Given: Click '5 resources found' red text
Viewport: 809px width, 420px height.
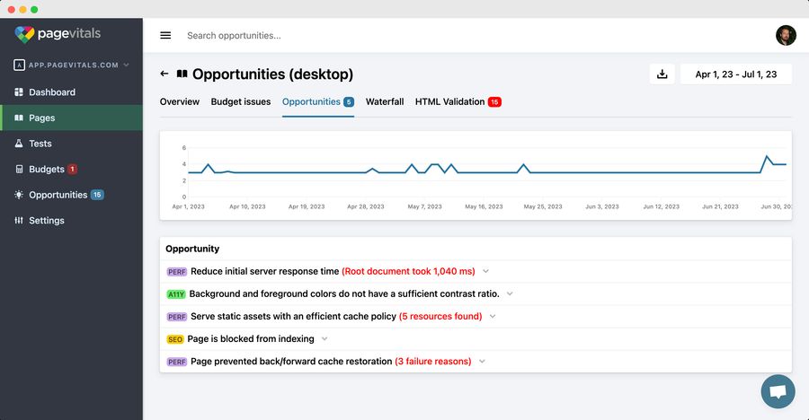Looking at the screenshot, I should pyautogui.click(x=440, y=317).
